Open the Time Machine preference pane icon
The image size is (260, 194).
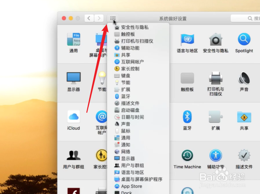tap(187, 155)
